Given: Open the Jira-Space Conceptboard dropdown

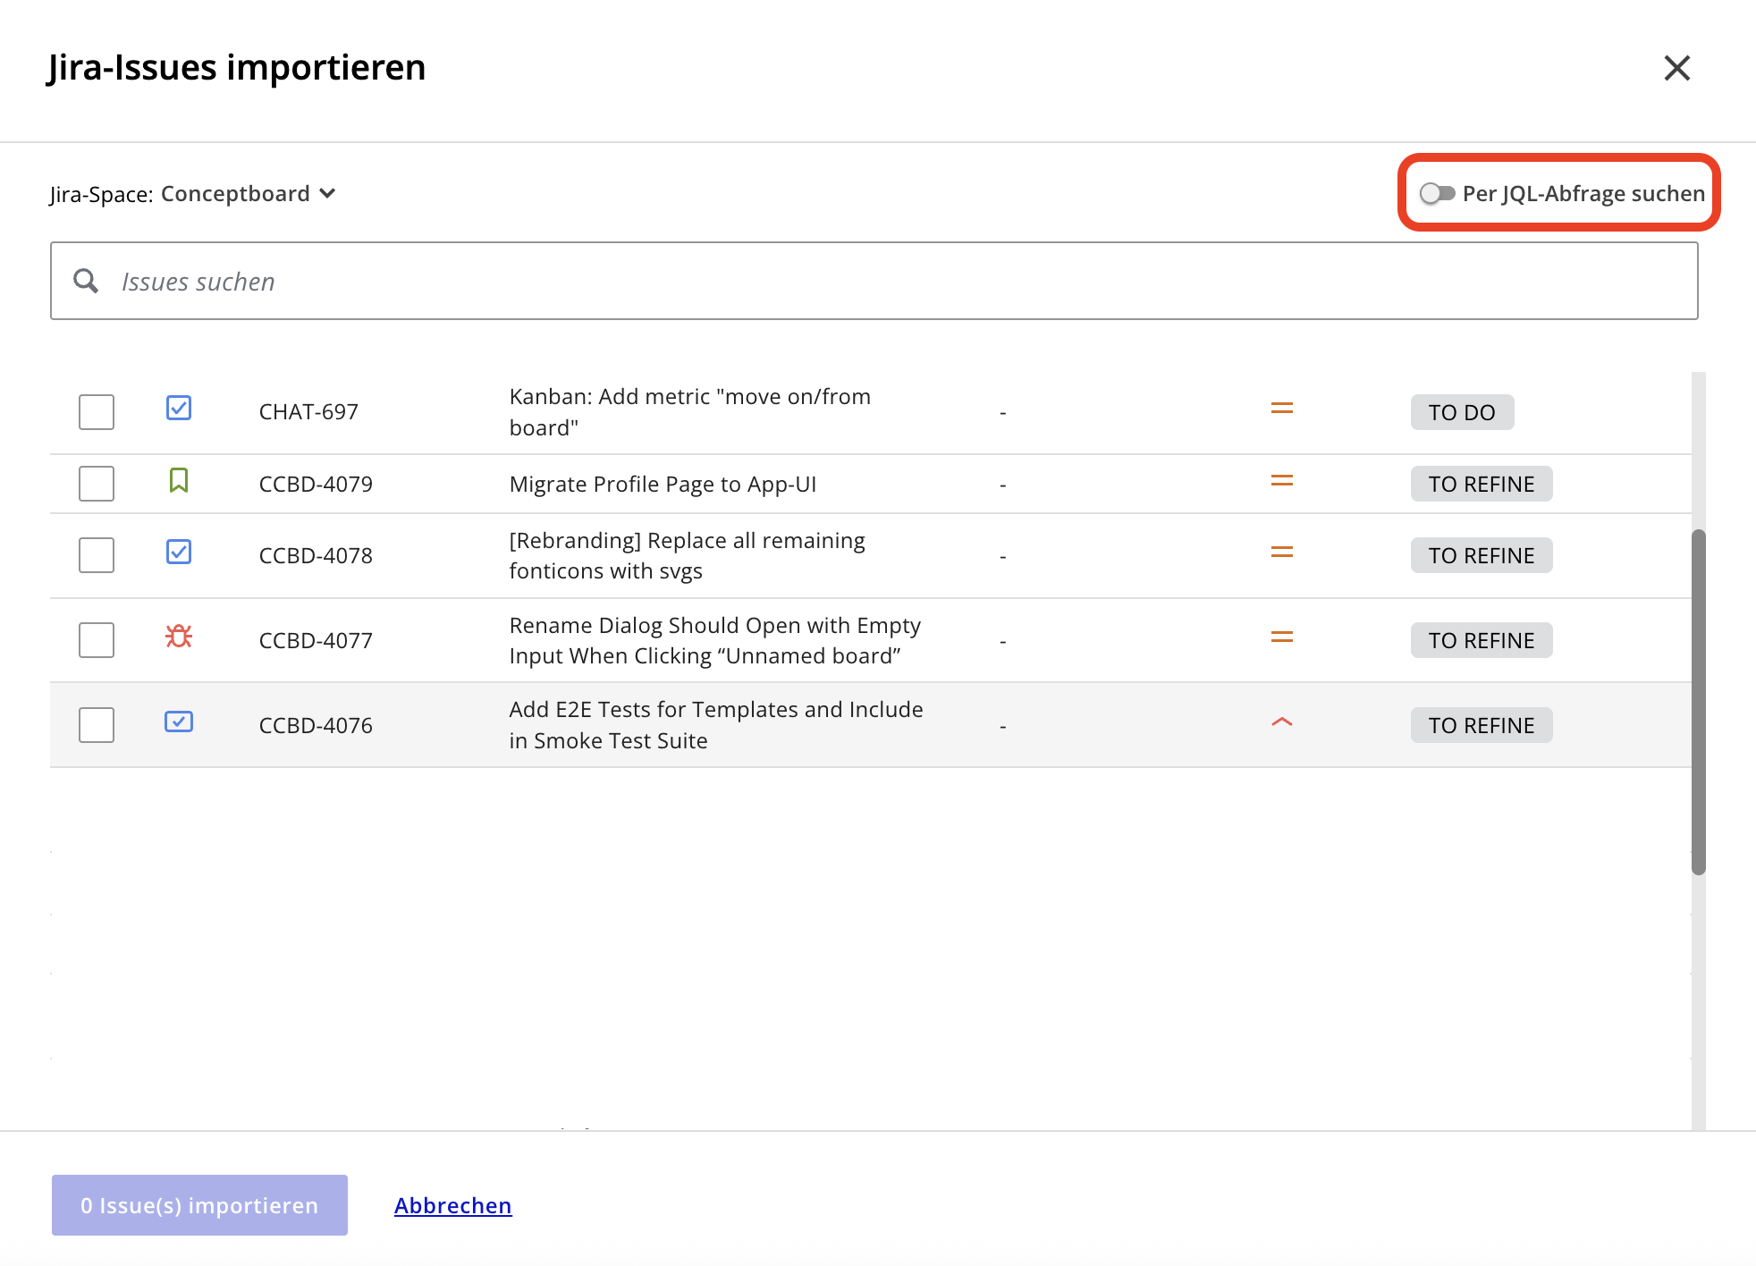Looking at the screenshot, I should click(249, 194).
